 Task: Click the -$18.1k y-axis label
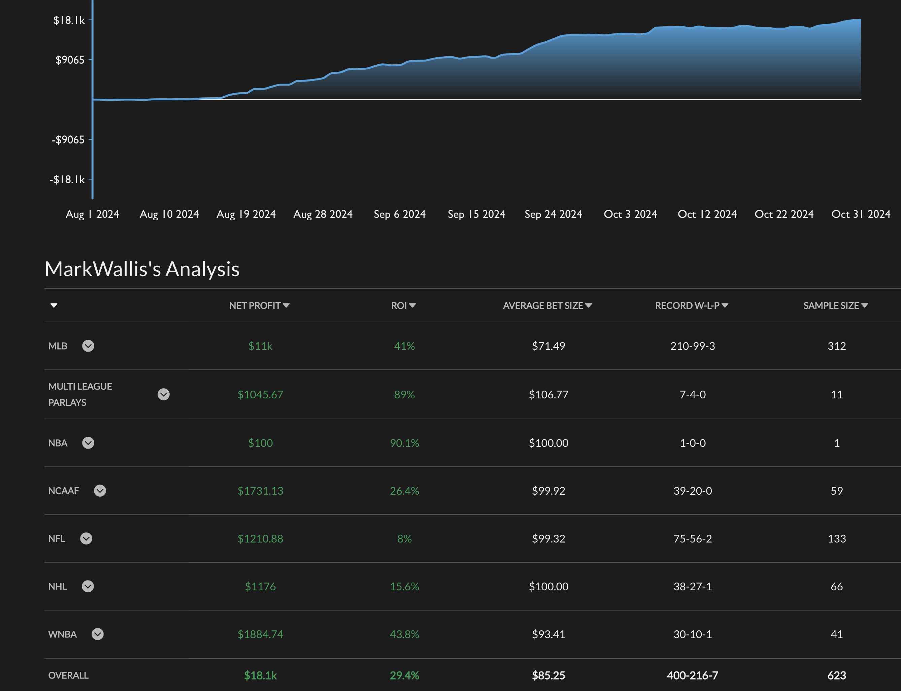click(x=67, y=180)
